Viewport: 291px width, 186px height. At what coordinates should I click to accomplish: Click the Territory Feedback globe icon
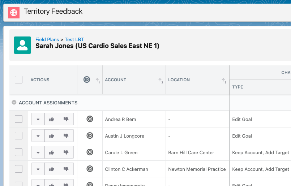[x=14, y=13]
